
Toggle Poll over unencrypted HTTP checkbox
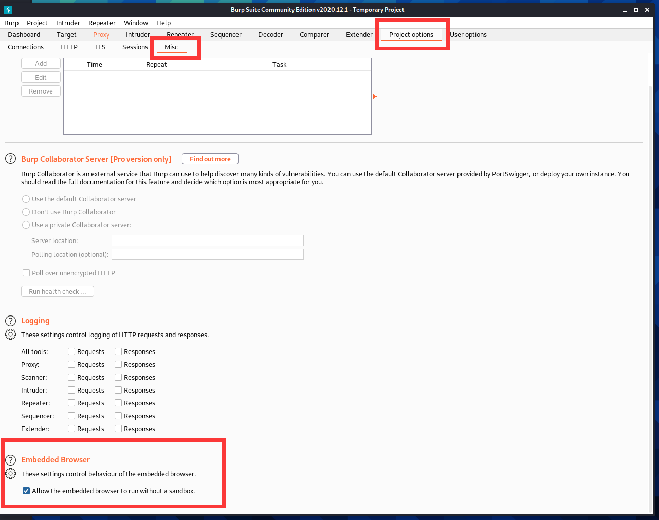pos(26,273)
